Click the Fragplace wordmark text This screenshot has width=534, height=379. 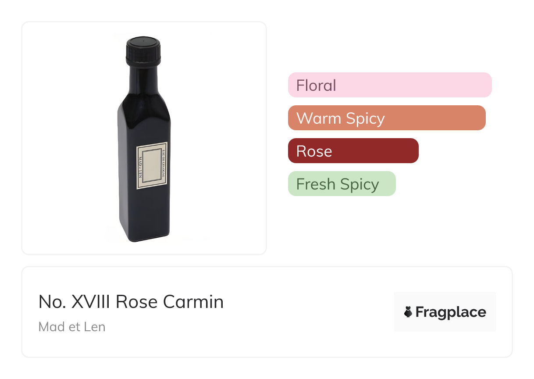click(450, 312)
